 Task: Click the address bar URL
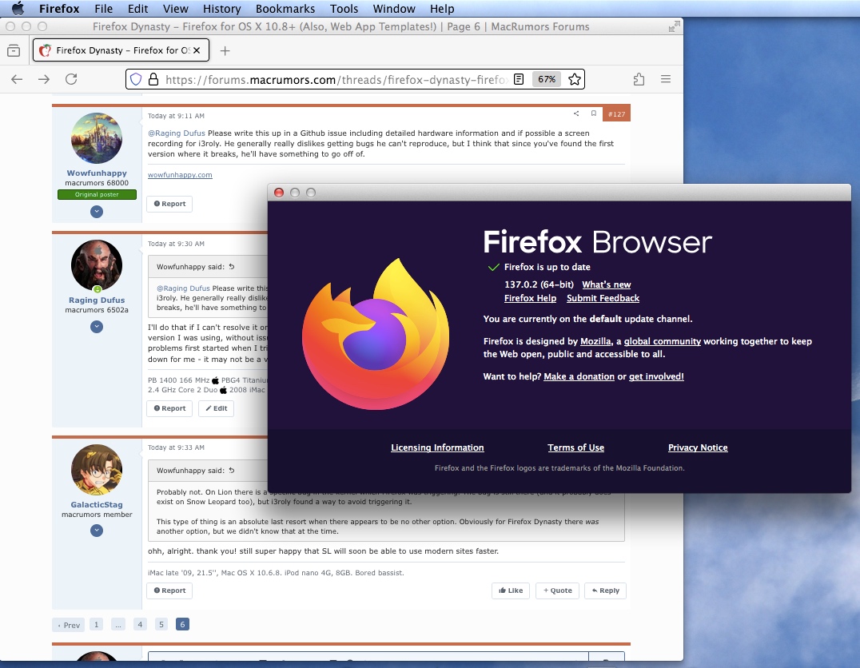[336, 80]
